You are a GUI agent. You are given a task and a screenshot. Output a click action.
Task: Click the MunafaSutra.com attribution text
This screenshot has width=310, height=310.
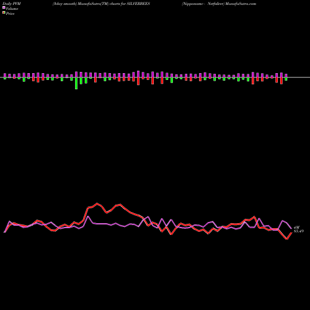[x=219, y=4]
